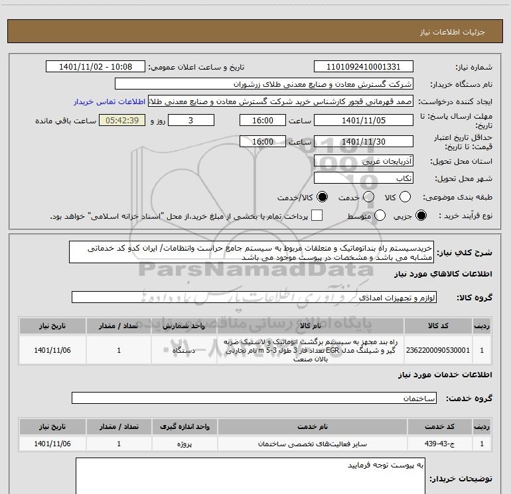The width and height of the screenshot is (511, 494).
Task: Click the response deadline date 1401/11/05
Action: tap(364, 120)
